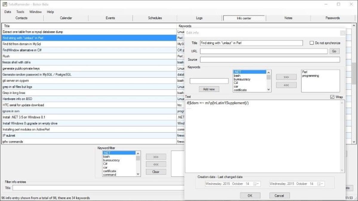The image size is (358, 201).
Task: Open the creation date picker dropdown
Action: (257, 184)
